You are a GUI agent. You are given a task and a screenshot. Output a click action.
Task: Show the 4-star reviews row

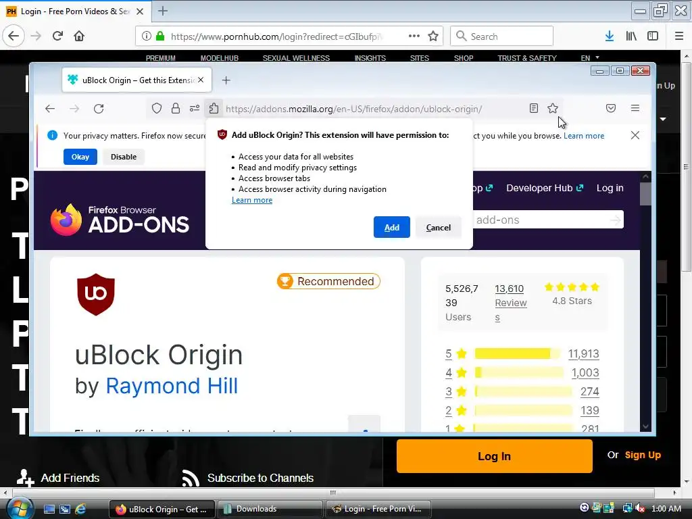522,372
